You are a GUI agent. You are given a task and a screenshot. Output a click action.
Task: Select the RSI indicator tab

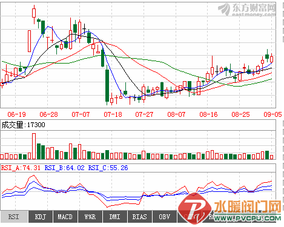[14, 217]
